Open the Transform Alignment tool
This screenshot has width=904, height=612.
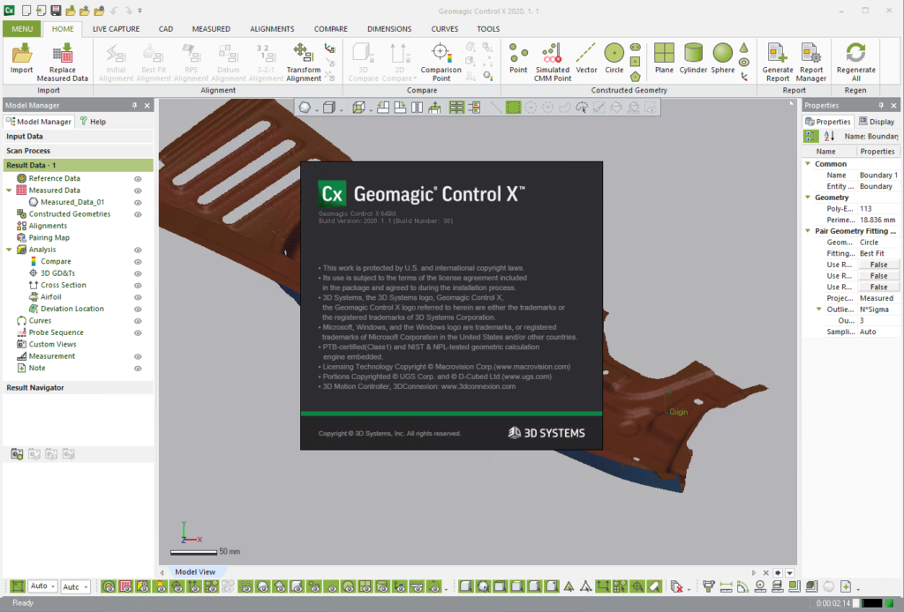304,62
